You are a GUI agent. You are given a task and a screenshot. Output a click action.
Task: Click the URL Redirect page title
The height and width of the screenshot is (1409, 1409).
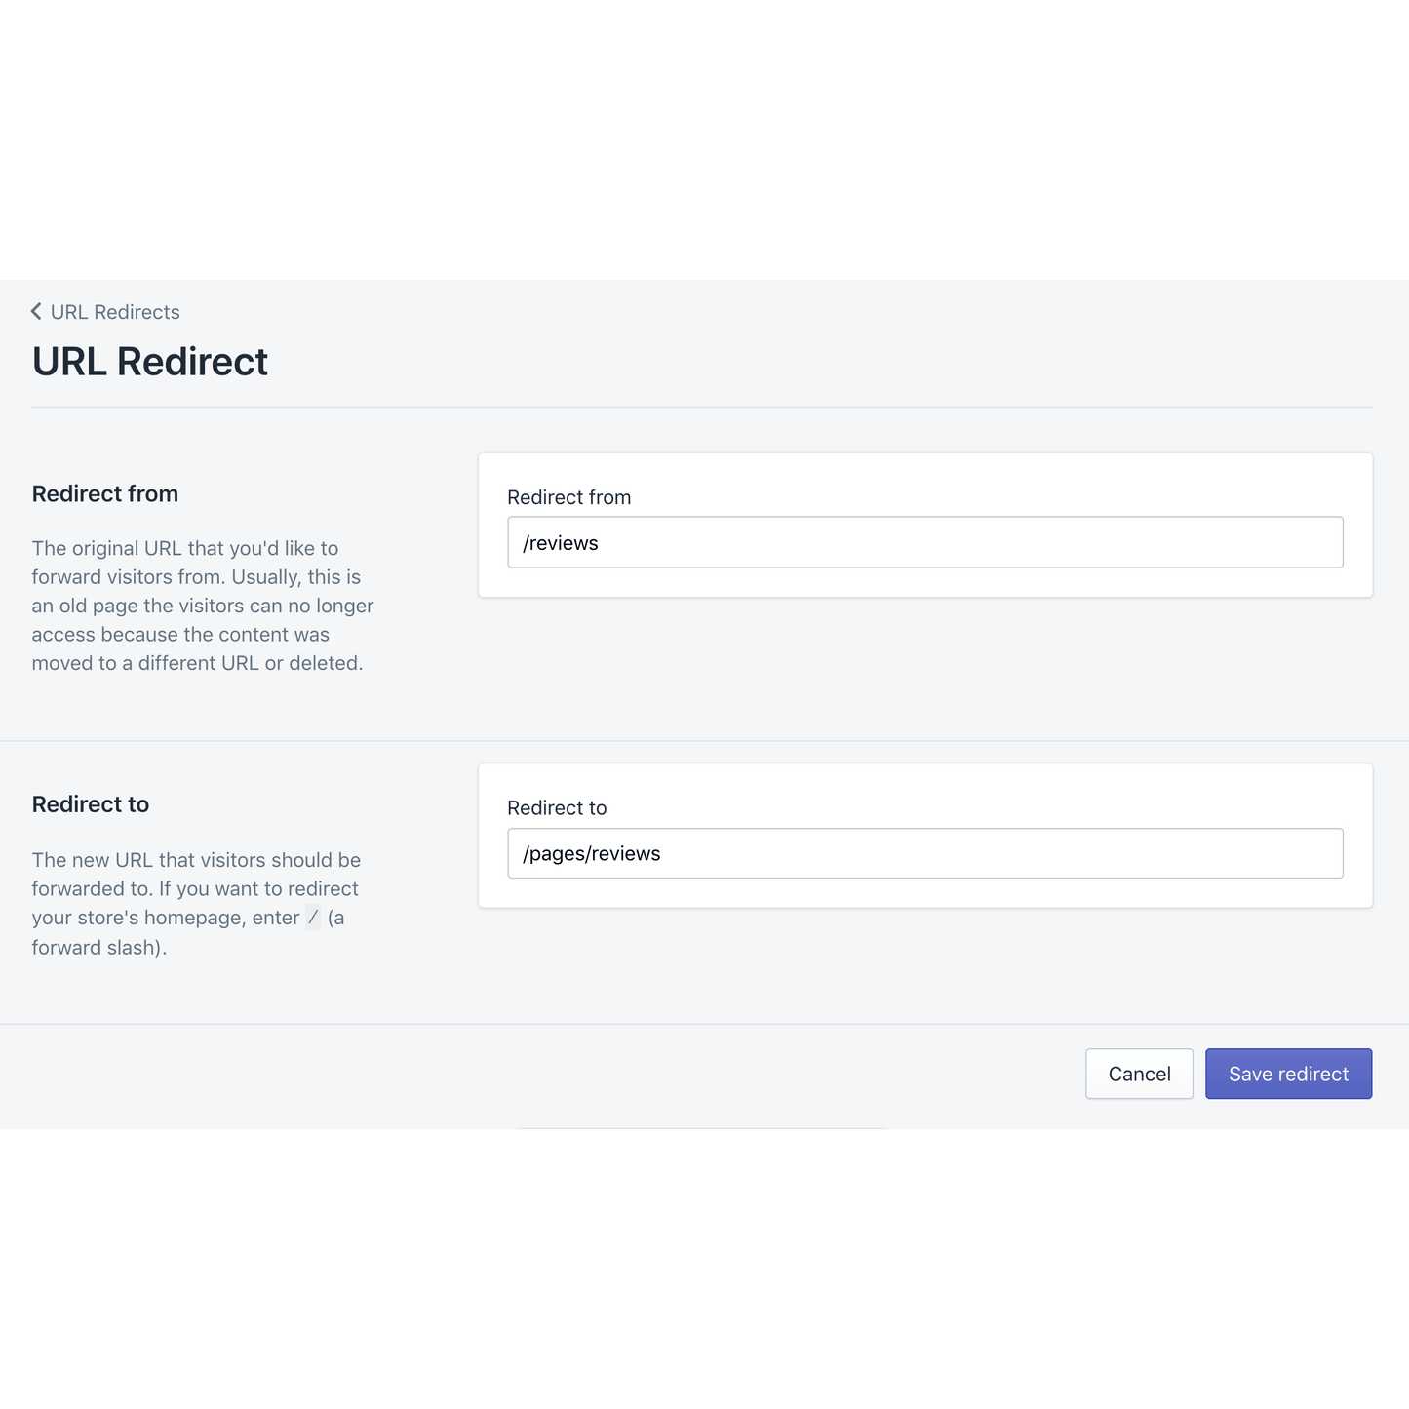(x=150, y=362)
